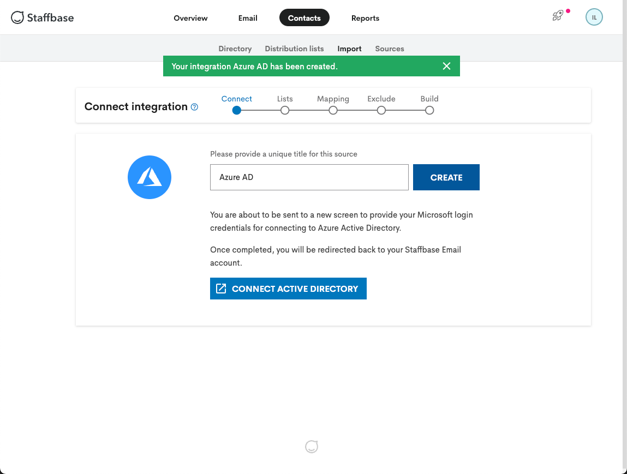This screenshot has height=474, width=627.
Task: Open the rocket news icon
Action: (x=558, y=16)
